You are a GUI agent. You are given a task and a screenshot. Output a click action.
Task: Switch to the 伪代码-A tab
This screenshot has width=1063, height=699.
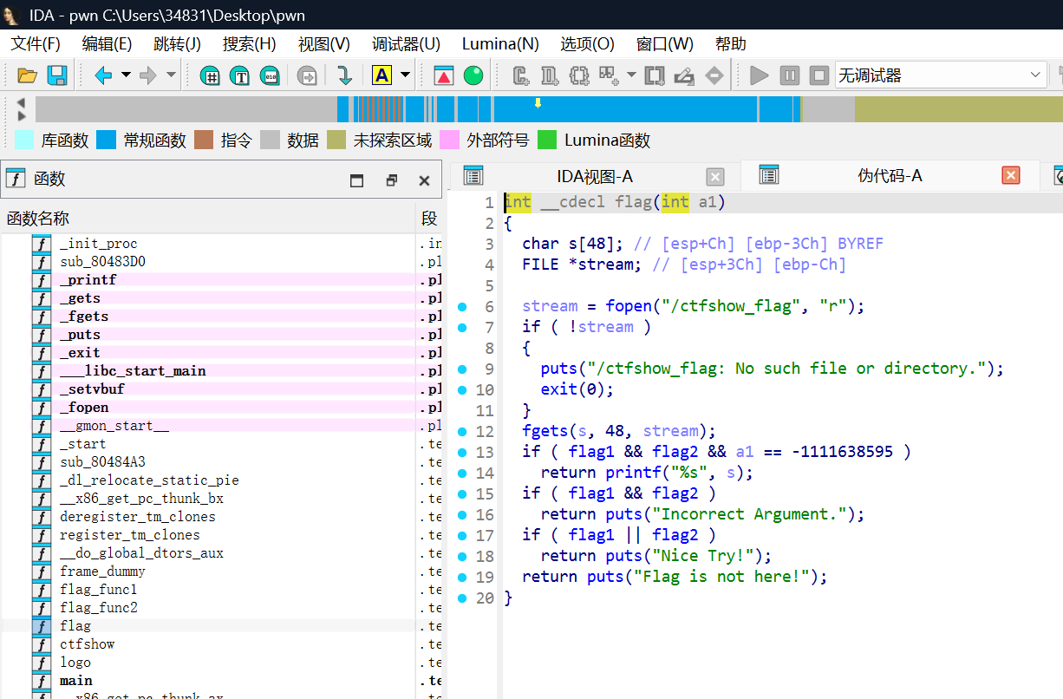pos(890,176)
